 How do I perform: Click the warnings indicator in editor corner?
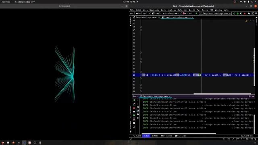click(247, 21)
